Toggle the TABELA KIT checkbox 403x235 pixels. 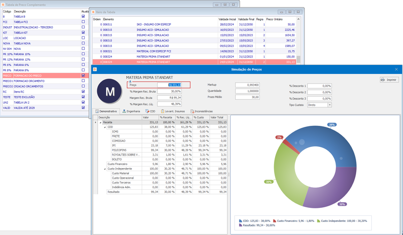(x=83, y=32)
